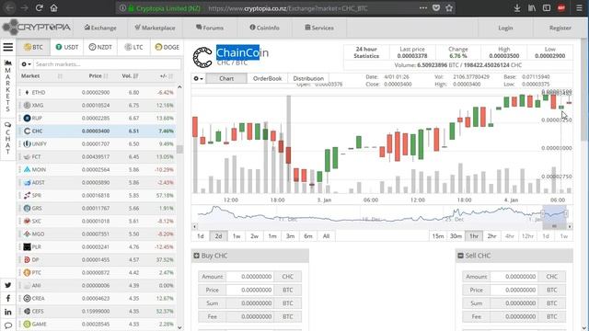This screenshot has width=589, height=331.
Task: Open the downloads arrow icon
Action: pos(517,8)
